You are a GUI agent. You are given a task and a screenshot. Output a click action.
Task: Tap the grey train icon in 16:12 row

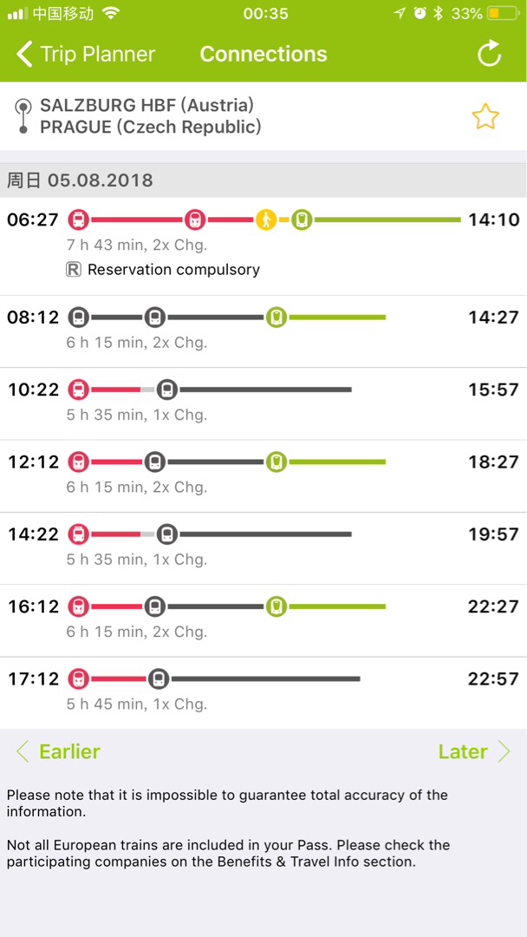click(x=155, y=606)
